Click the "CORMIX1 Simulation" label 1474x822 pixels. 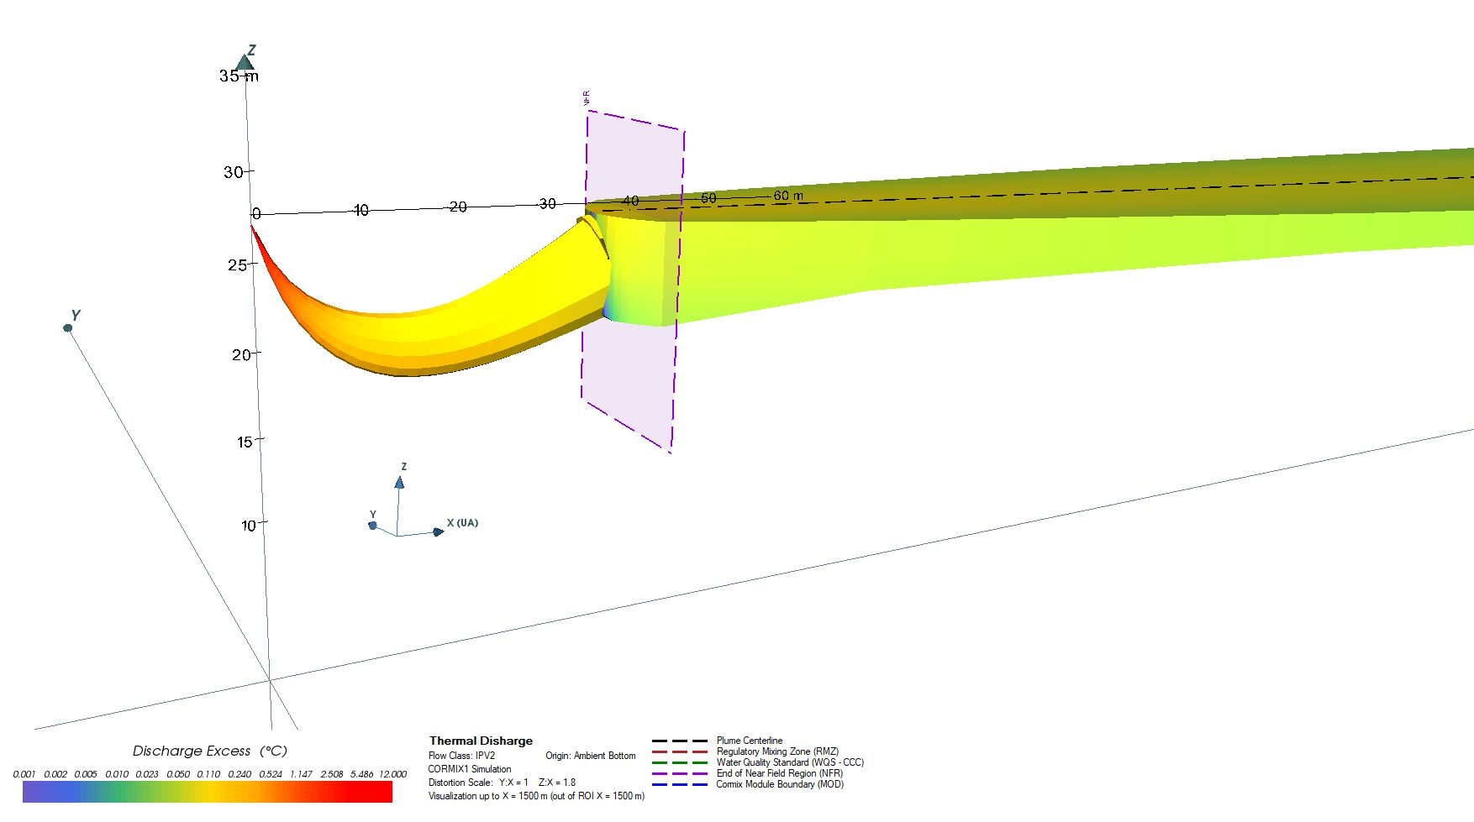point(470,769)
